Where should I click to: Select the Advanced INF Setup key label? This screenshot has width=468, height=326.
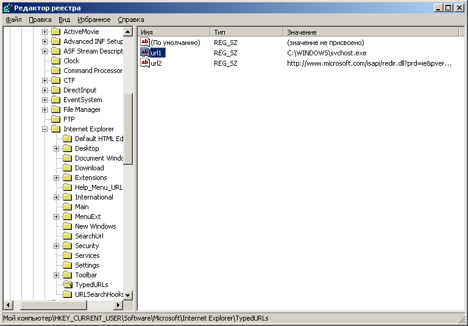pyautogui.click(x=93, y=41)
